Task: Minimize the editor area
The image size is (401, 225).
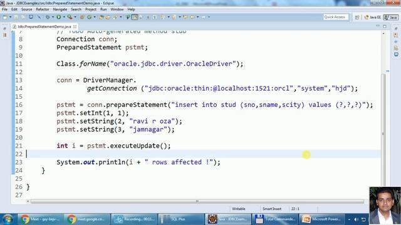Action: [x=378, y=26]
